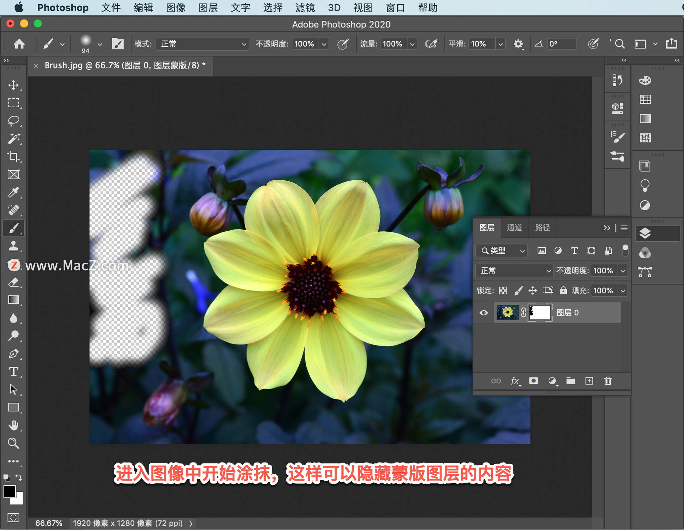Toggle lock position
Viewport: 684px width, 530px height.
click(533, 290)
